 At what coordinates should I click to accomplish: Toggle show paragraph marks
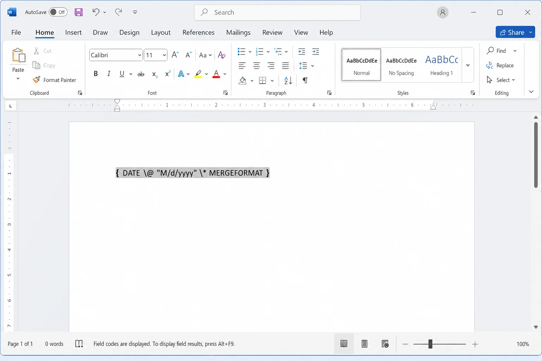pos(305,80)
